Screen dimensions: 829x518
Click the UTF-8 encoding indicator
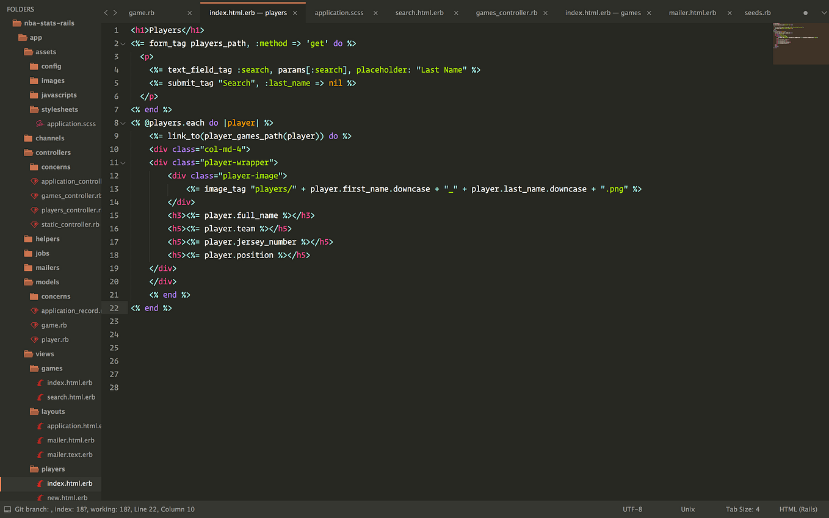coord(632,509)
